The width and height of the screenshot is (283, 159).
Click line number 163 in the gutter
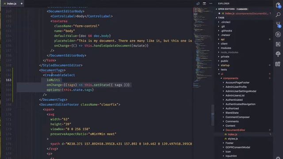click(8, 80)
